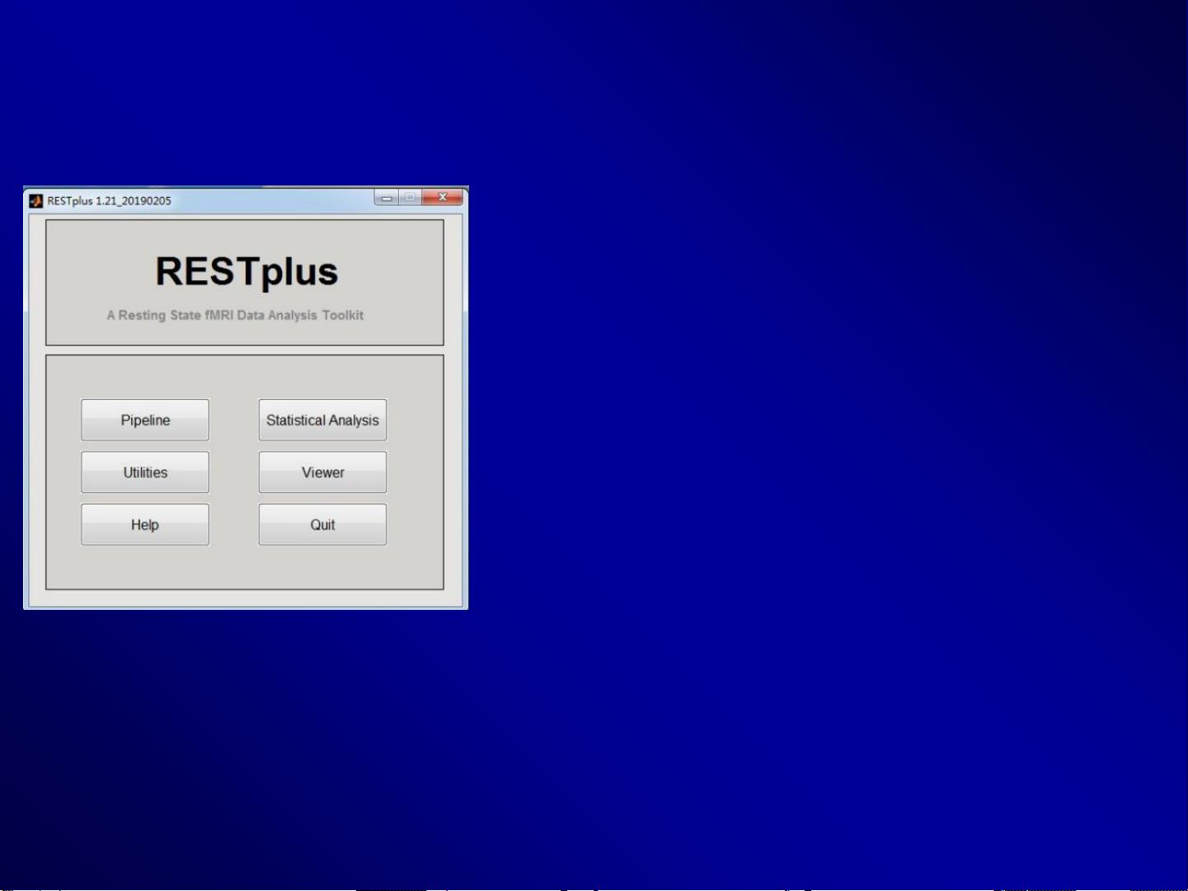Click the fMRI toolkit subtitle text
The image size is (1188, 891).
click(234, 315)
